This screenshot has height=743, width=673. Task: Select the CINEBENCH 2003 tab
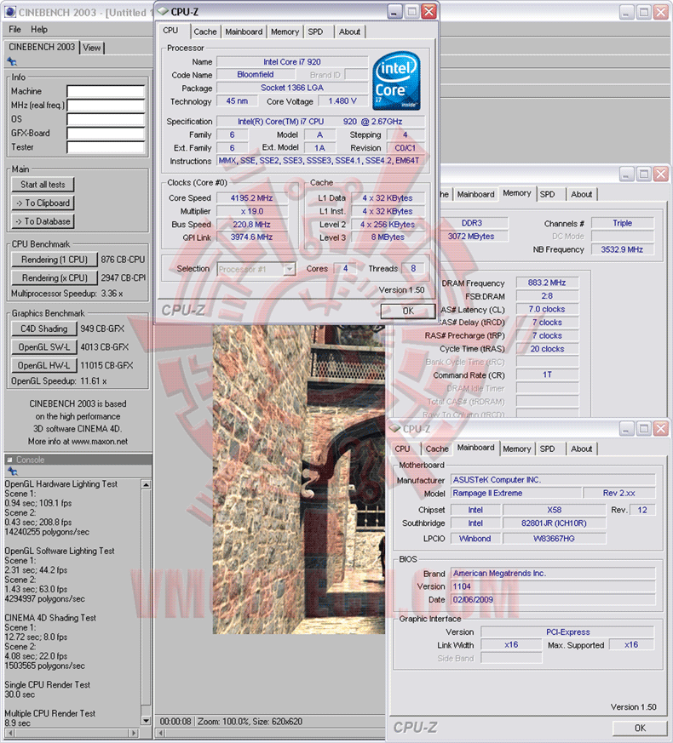pyautogui.click(x=42, y=47)
